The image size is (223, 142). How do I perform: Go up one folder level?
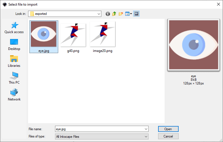114,14
